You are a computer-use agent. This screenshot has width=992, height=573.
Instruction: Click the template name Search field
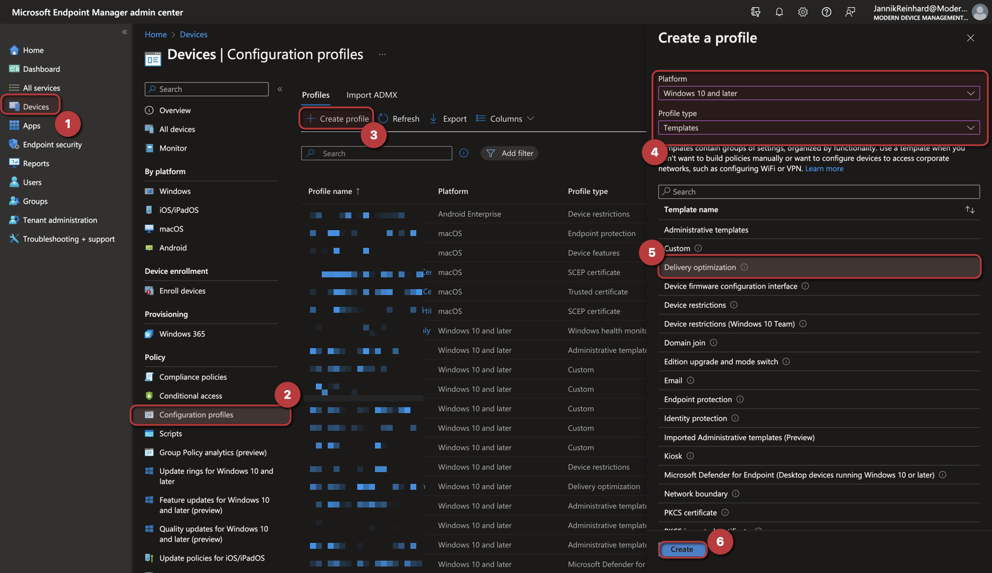(818, 191)
